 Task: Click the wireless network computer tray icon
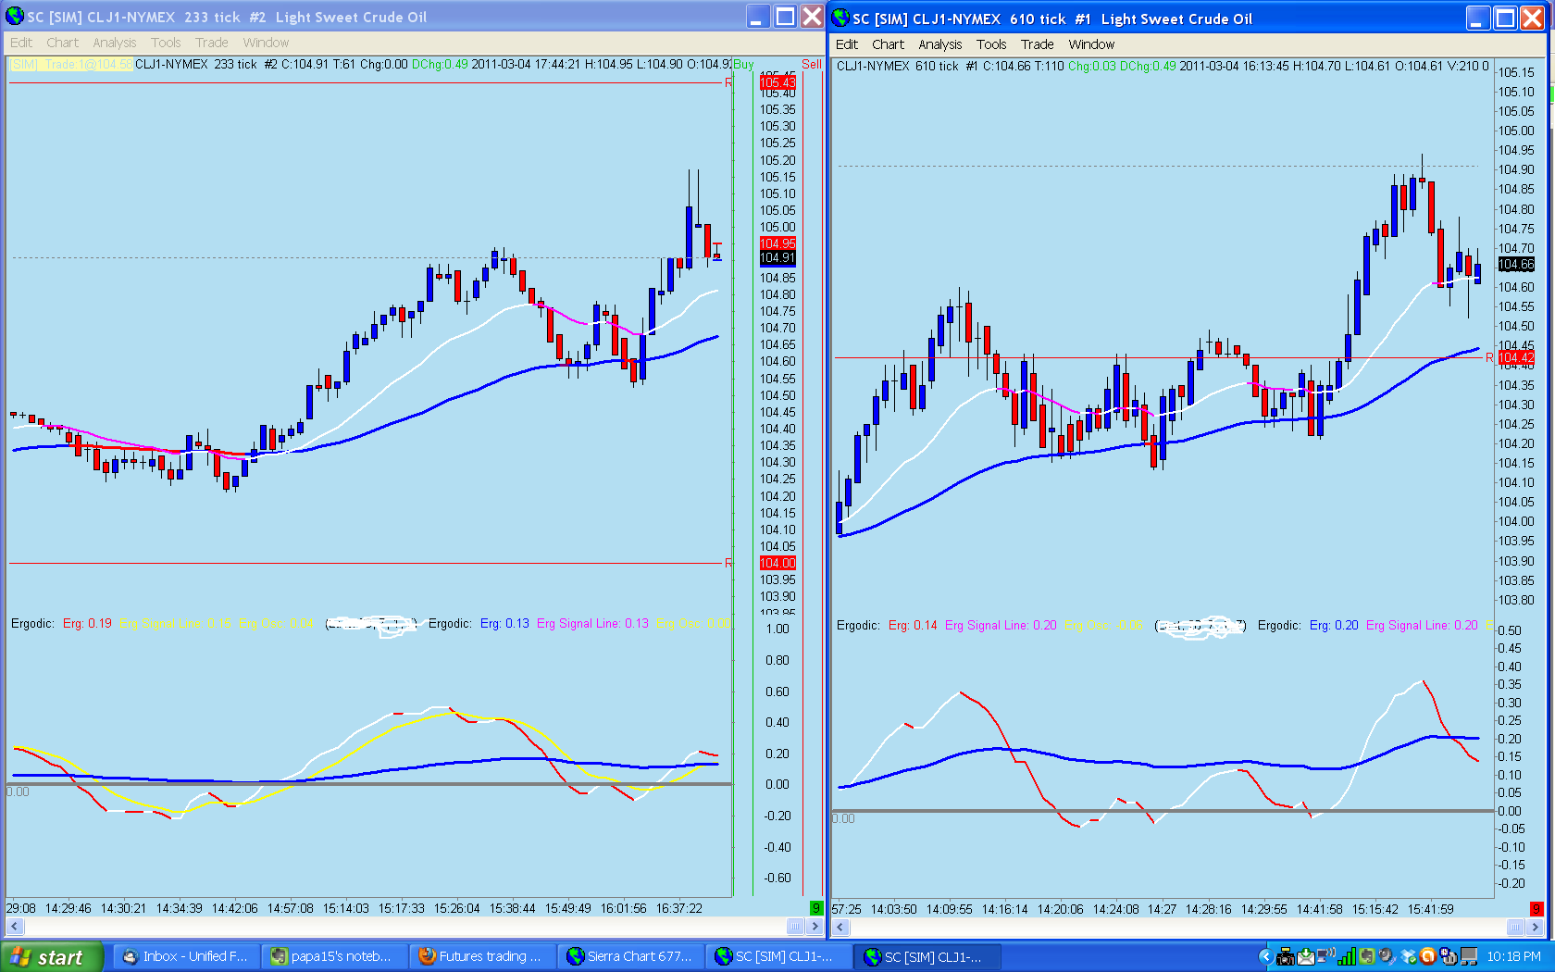(1325, 956)
